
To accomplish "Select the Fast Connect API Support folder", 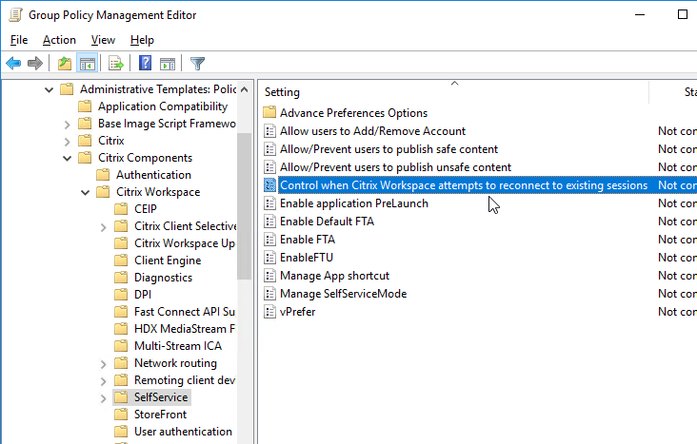I will tap(185, 312).
